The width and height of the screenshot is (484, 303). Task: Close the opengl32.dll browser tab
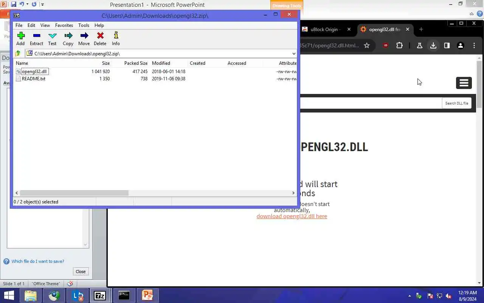tap(408, 29)
